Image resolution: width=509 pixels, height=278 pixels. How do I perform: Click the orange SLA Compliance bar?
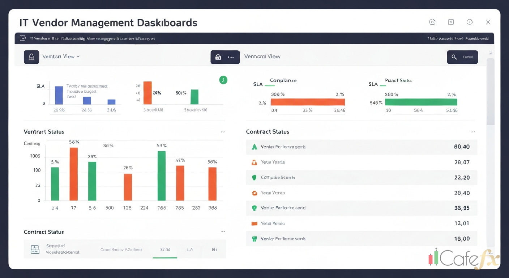[307, 101]
